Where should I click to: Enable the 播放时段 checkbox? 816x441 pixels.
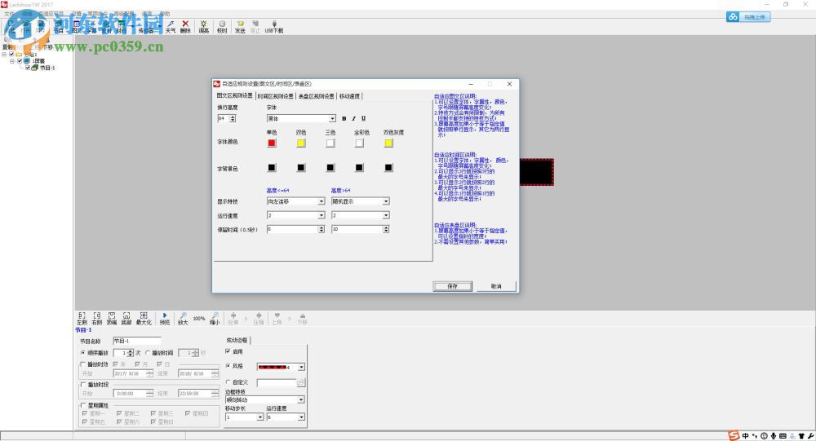tap(82, 383)
